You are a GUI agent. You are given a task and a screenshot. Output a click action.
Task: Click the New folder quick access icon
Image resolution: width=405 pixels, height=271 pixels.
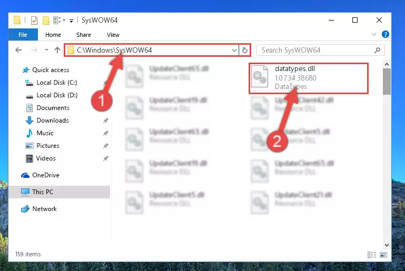[46, 20]
